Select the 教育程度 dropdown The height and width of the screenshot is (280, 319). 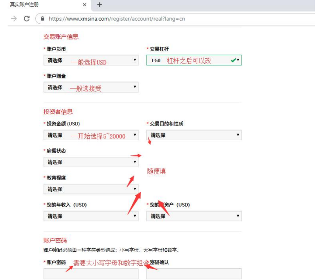coord(91,189)
